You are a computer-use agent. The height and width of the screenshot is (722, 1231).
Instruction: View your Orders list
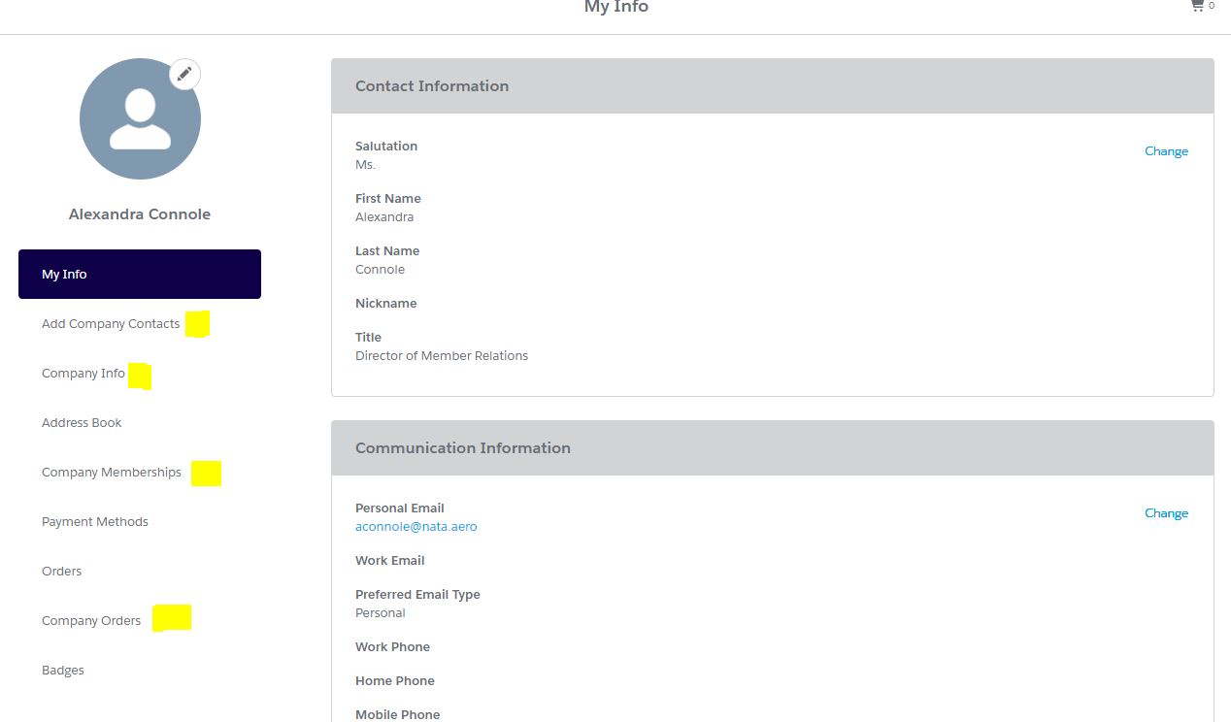(61, 571)
